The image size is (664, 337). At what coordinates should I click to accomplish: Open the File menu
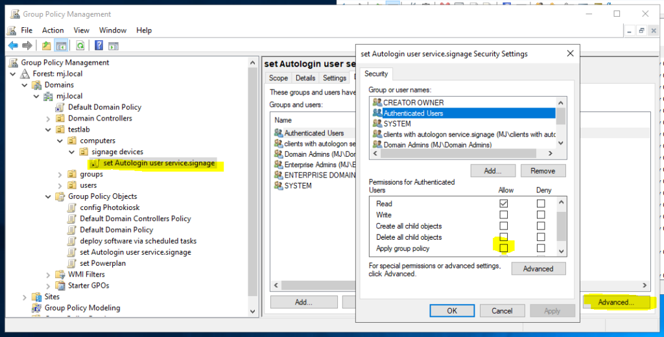click(x=27, y=30)
